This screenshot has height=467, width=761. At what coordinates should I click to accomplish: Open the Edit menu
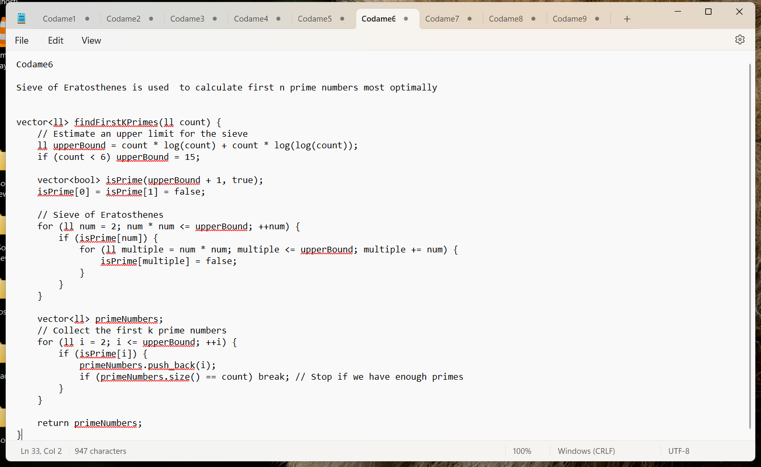pos(55,40)
